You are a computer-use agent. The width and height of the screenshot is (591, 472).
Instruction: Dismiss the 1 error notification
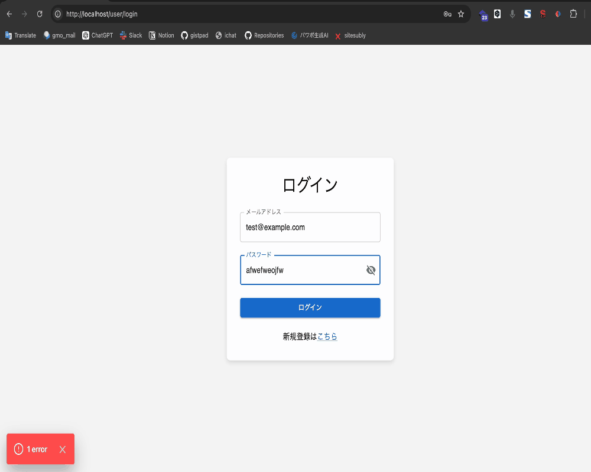tap(62, 449)
